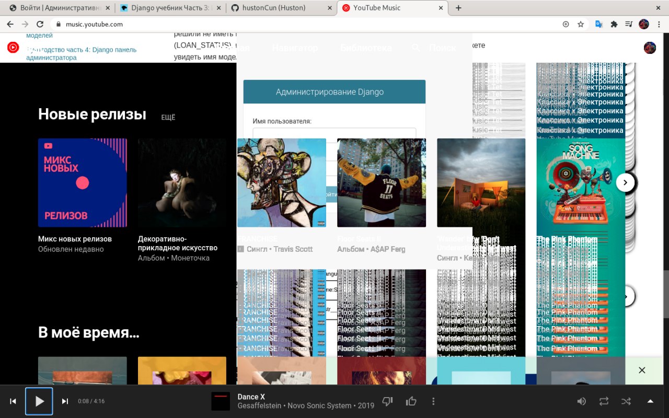
Task: Expand the player page with the up arrow
Action: pyautogui.click(x=650, y=401)
